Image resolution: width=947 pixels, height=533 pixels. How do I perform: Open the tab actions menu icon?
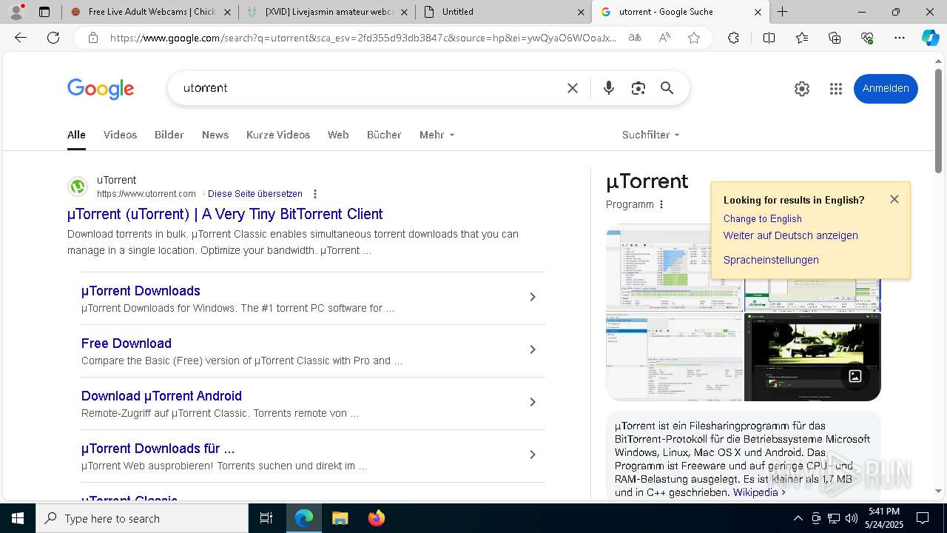pos(44,12)
